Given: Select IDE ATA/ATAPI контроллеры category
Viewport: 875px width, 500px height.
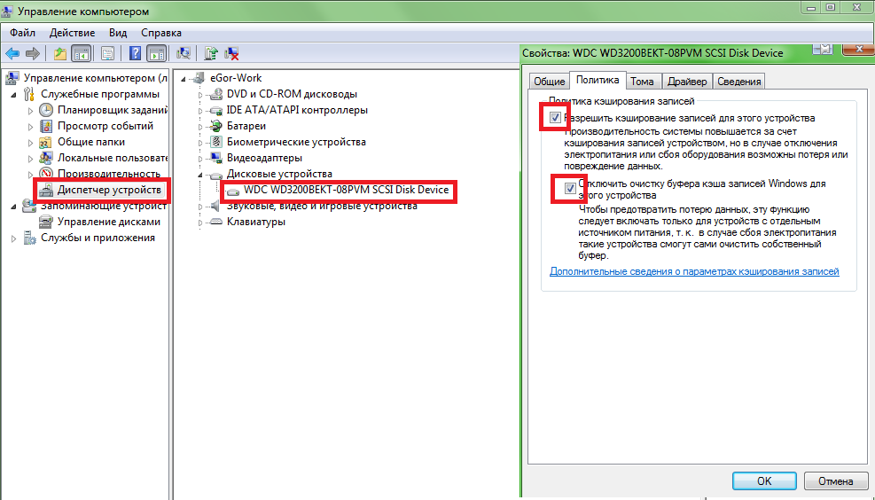Looking at the screenshot, I should click(x=298, y=110).
